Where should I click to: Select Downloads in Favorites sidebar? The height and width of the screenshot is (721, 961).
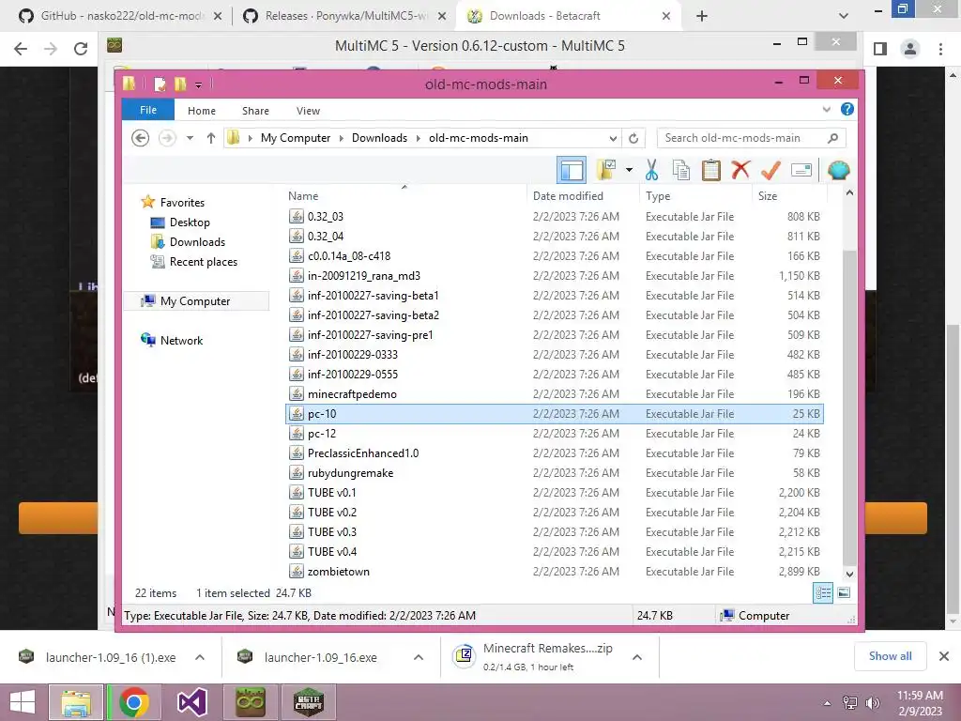(x=197, y=241)
